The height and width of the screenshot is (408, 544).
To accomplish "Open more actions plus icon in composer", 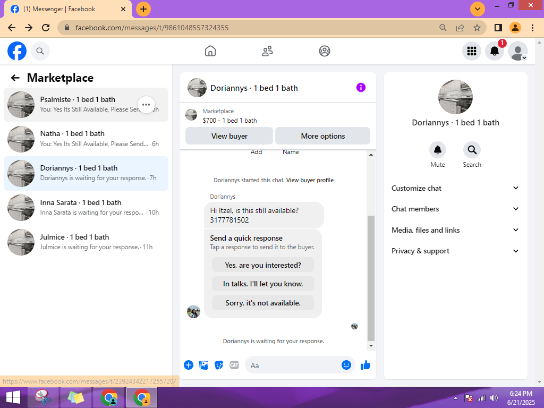I will coord(189,365).
